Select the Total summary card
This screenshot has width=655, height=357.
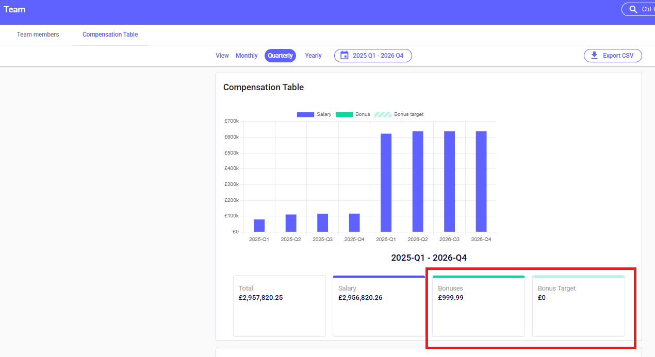tap(279, 306)
